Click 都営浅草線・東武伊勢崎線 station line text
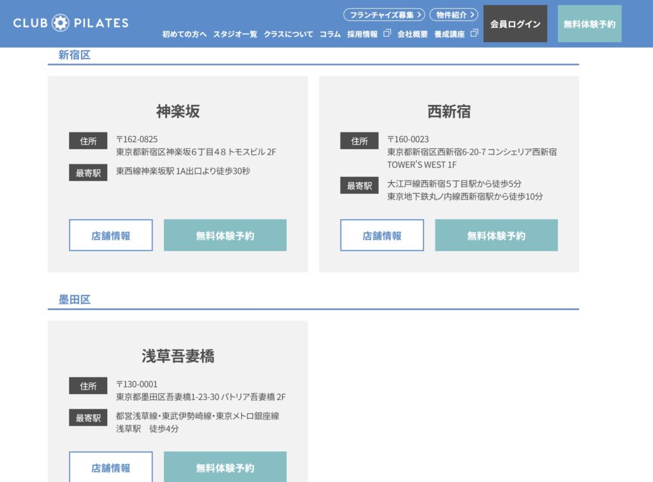The image size is (653, 482). coord(198,416)
